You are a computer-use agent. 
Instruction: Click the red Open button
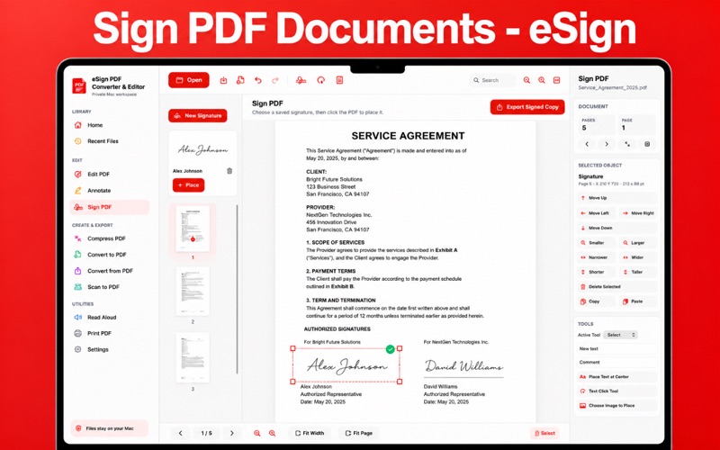pyautogui.click(x=189, y=80)
